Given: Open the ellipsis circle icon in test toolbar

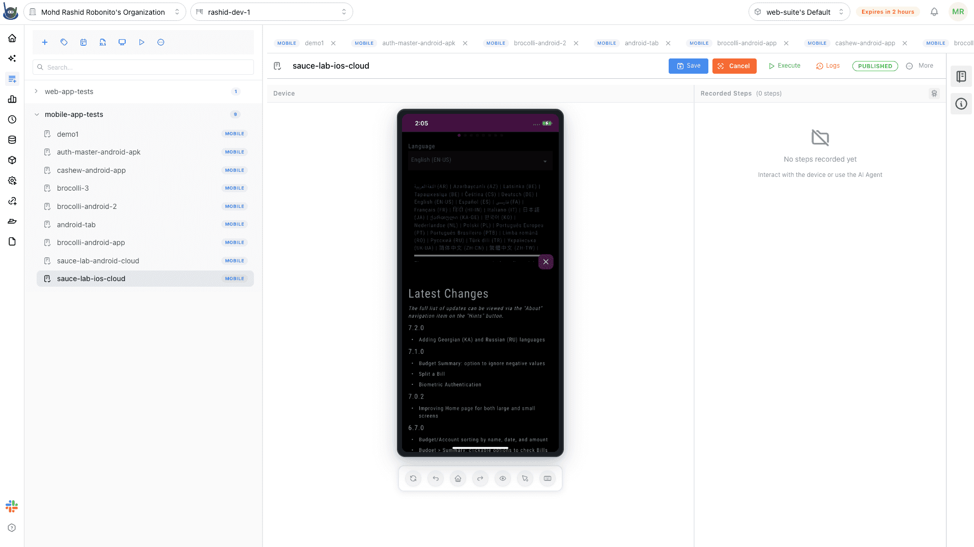Looking at the screenshot, I should [161, 43].
